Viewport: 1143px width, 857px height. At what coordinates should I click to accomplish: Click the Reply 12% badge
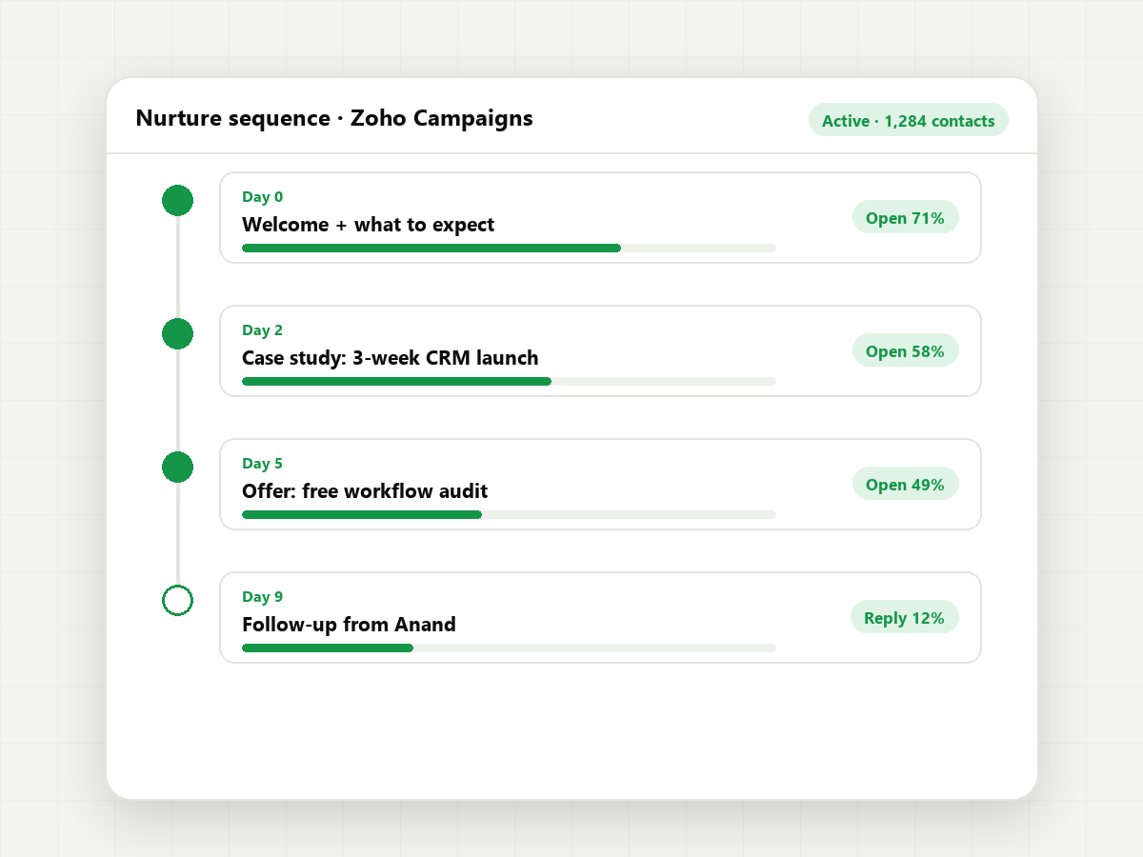[904, 617]
